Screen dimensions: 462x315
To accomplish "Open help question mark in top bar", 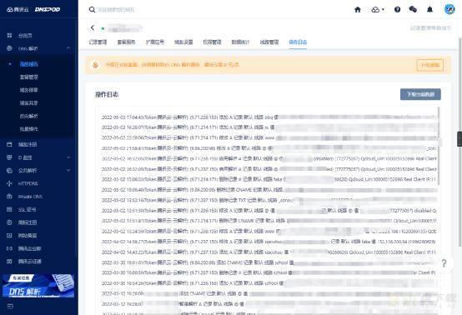I will coord(397,10).
